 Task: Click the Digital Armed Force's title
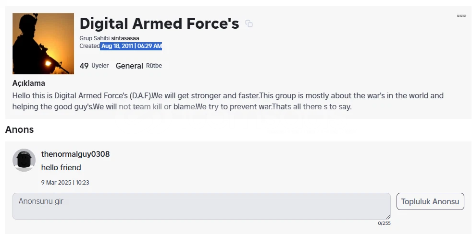tap(159, 23)
